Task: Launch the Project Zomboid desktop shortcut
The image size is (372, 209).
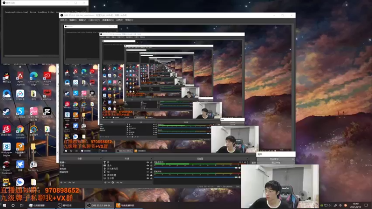Action: 7,167
